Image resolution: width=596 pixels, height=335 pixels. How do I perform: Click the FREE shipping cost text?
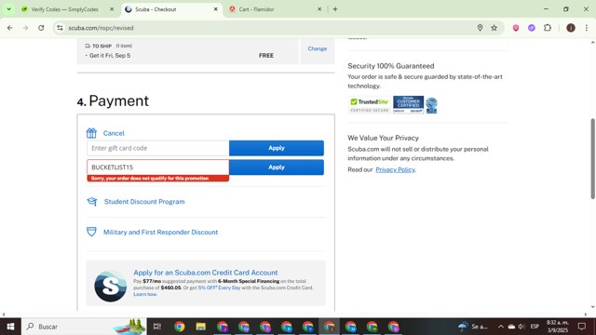(266, 56)
